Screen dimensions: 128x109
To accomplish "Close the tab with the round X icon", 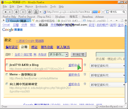I will point(126,20).
